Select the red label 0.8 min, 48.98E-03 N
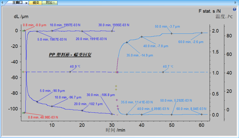Screen dimensions: 239x138 (43, 117)
